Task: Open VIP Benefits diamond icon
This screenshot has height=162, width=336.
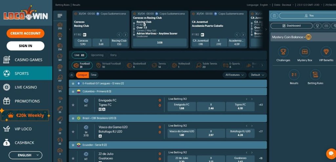Action: click(x=326, y=52)
